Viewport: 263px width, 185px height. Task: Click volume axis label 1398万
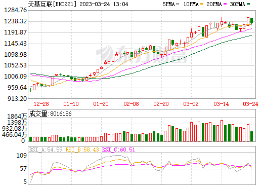coord(17,123)
